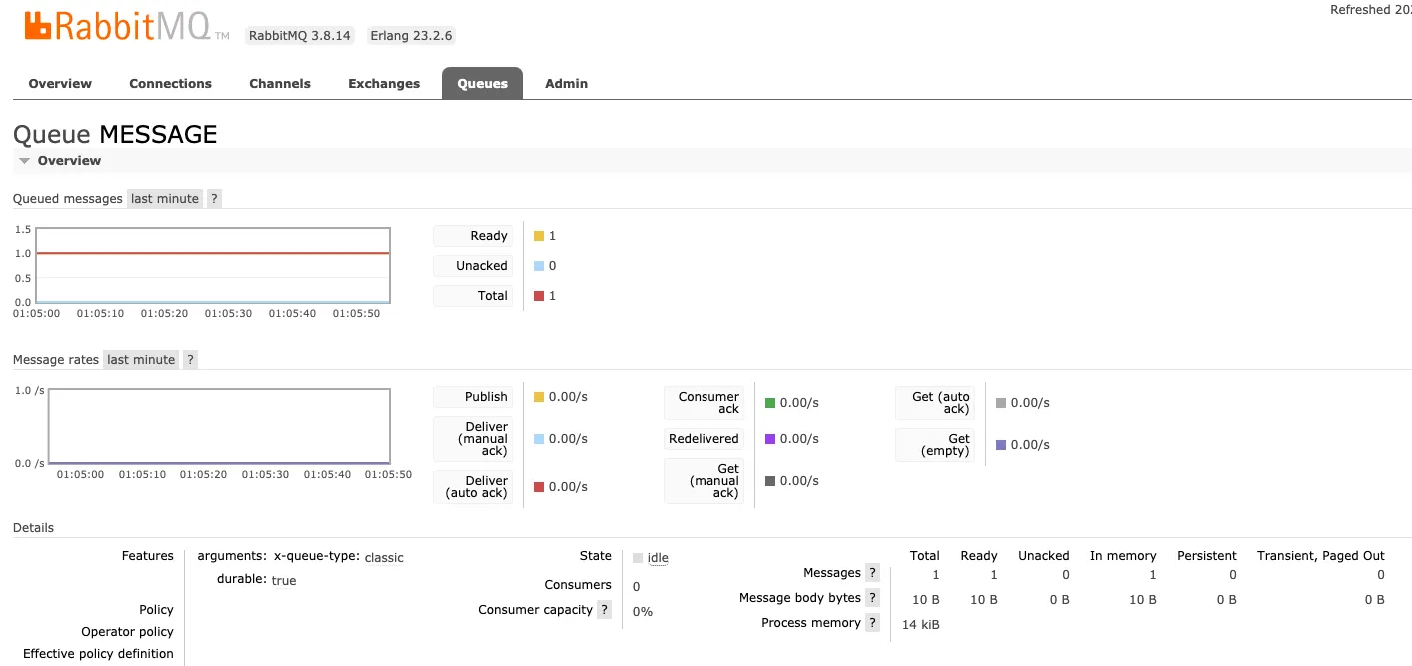Click the Deliver (auto ack) red swatch
The height and width of the screenshot is (666, 1412).
tap(539, 487)
